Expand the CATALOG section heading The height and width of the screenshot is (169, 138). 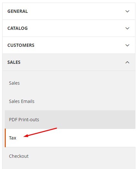(18, 28)
